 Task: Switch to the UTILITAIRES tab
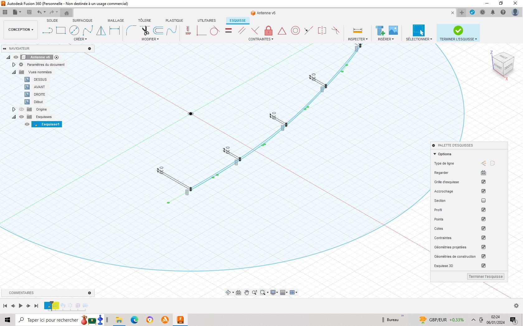[x=206, y=20]
